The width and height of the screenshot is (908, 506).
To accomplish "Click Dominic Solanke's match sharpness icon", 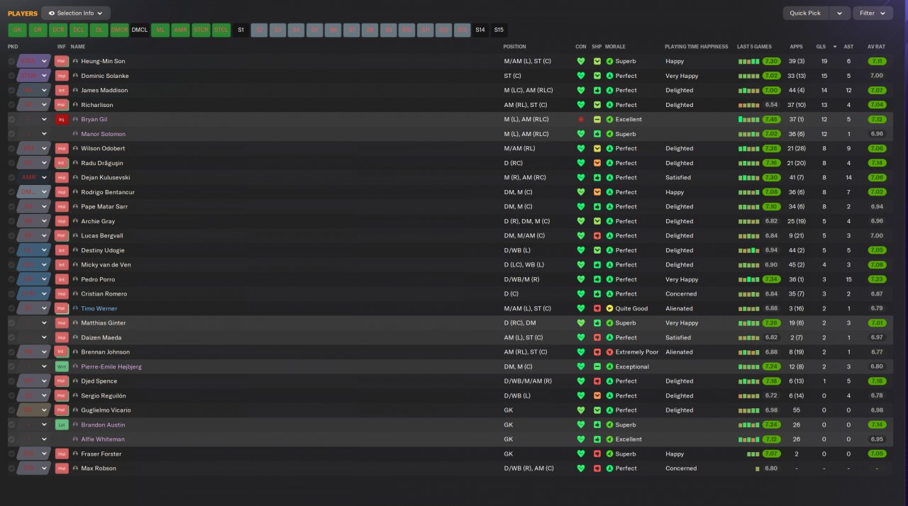I will [597, 76].
